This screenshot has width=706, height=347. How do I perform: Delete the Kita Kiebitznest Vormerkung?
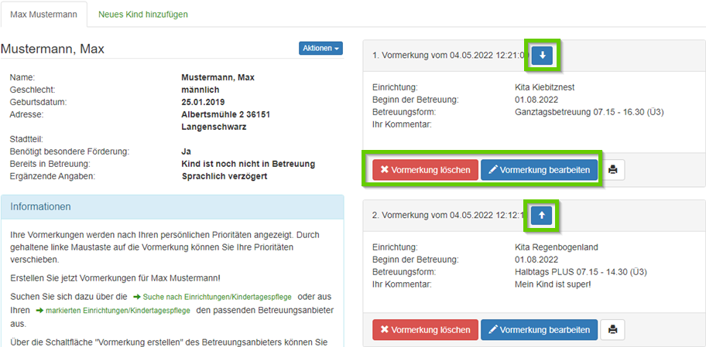pos(426,170)
